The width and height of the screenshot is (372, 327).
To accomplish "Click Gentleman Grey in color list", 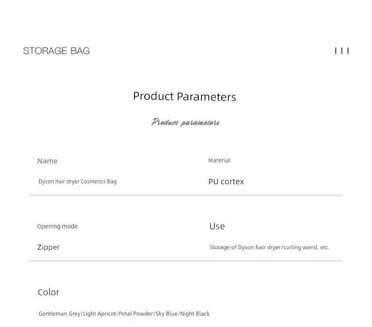I will (60, 314).
